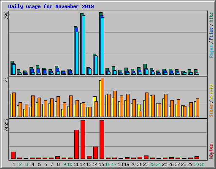The height and width of the screenshot is (169, 216).
Task: Click the red KBytes bar for day 1
Action: pos(13,155)
